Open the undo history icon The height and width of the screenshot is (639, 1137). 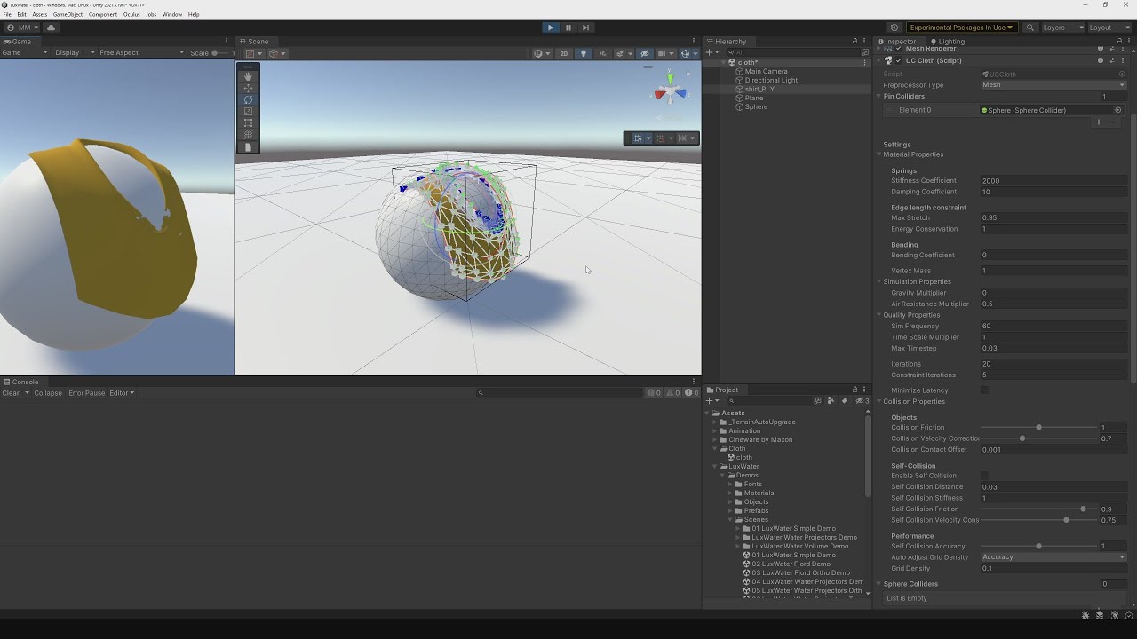tap(894, 28)
